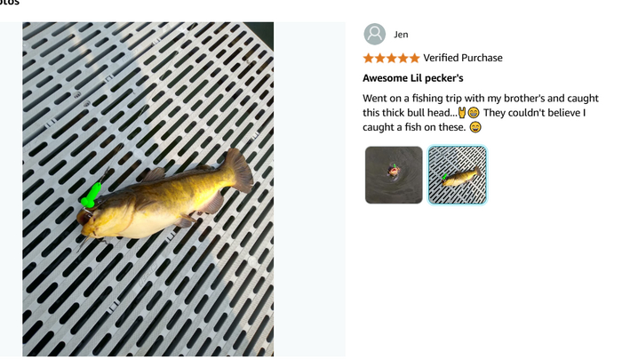Select the highlighted fish-on-grate thumbnail

pyautogui.click(x=457, y=175)
